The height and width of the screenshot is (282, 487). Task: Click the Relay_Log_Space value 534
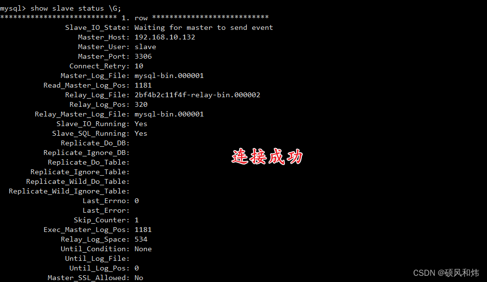(141, 239)
